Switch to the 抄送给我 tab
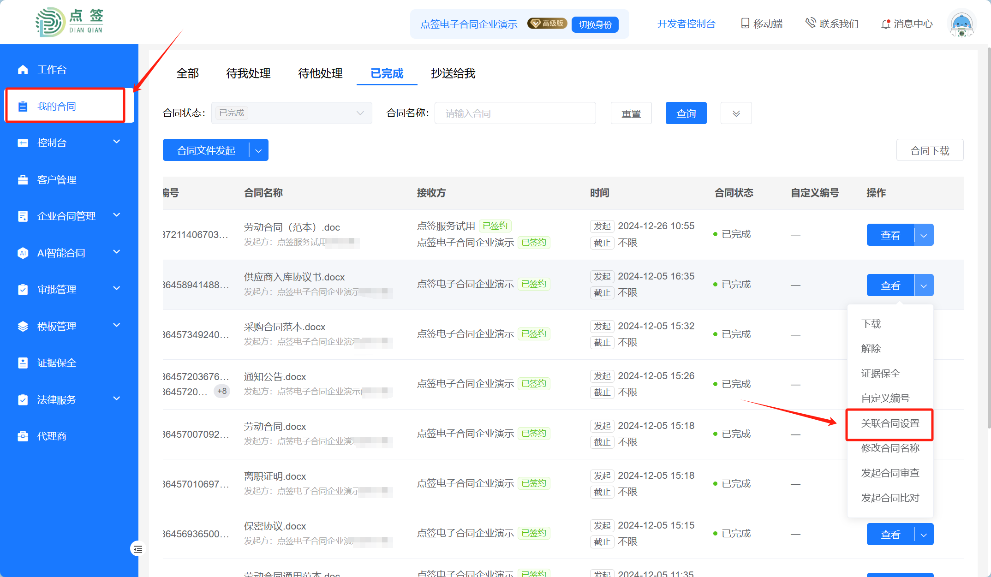 tap(453, 73)
